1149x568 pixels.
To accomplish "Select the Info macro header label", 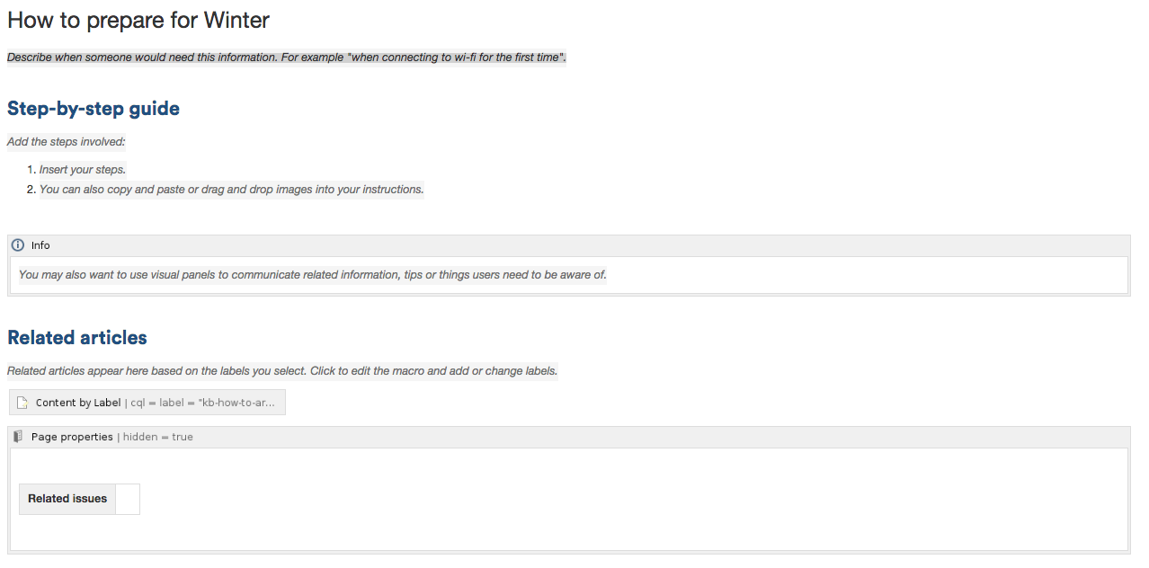I will (x=40, y=245).
